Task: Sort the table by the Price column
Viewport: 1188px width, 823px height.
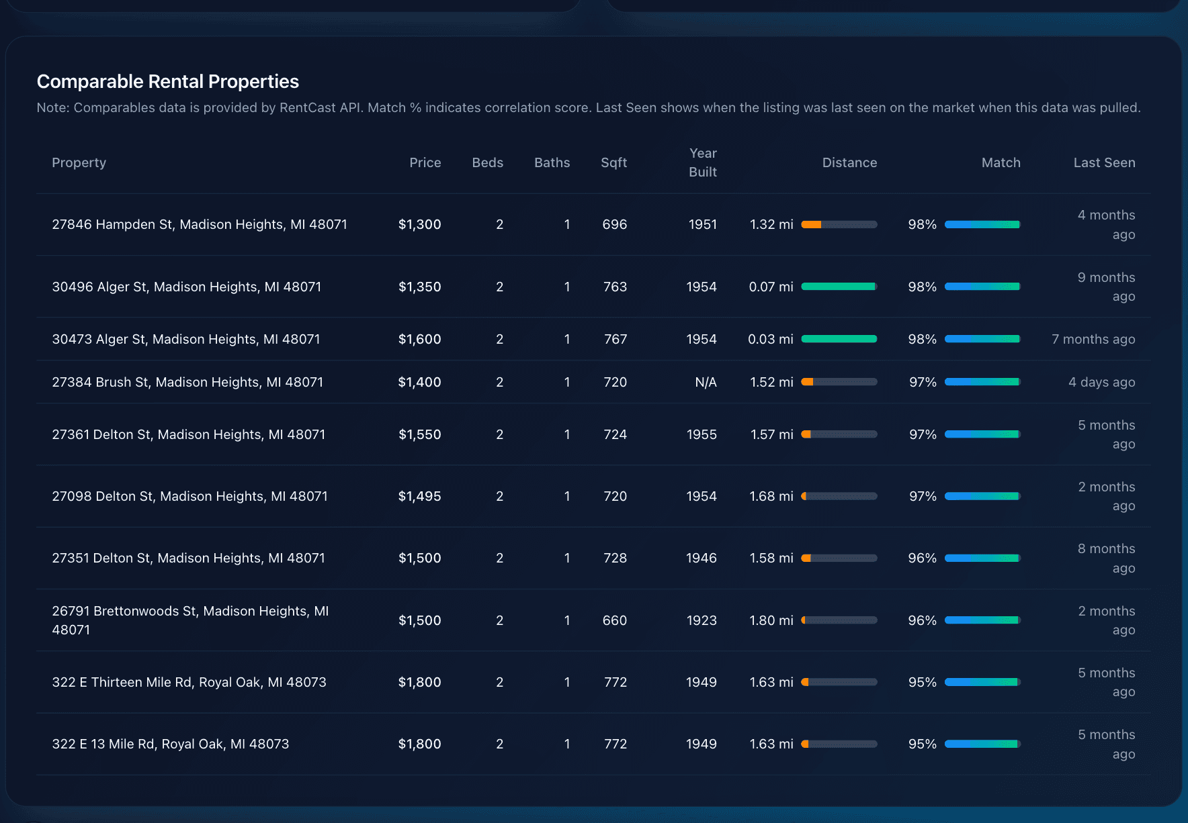Action: pos(425,162)
